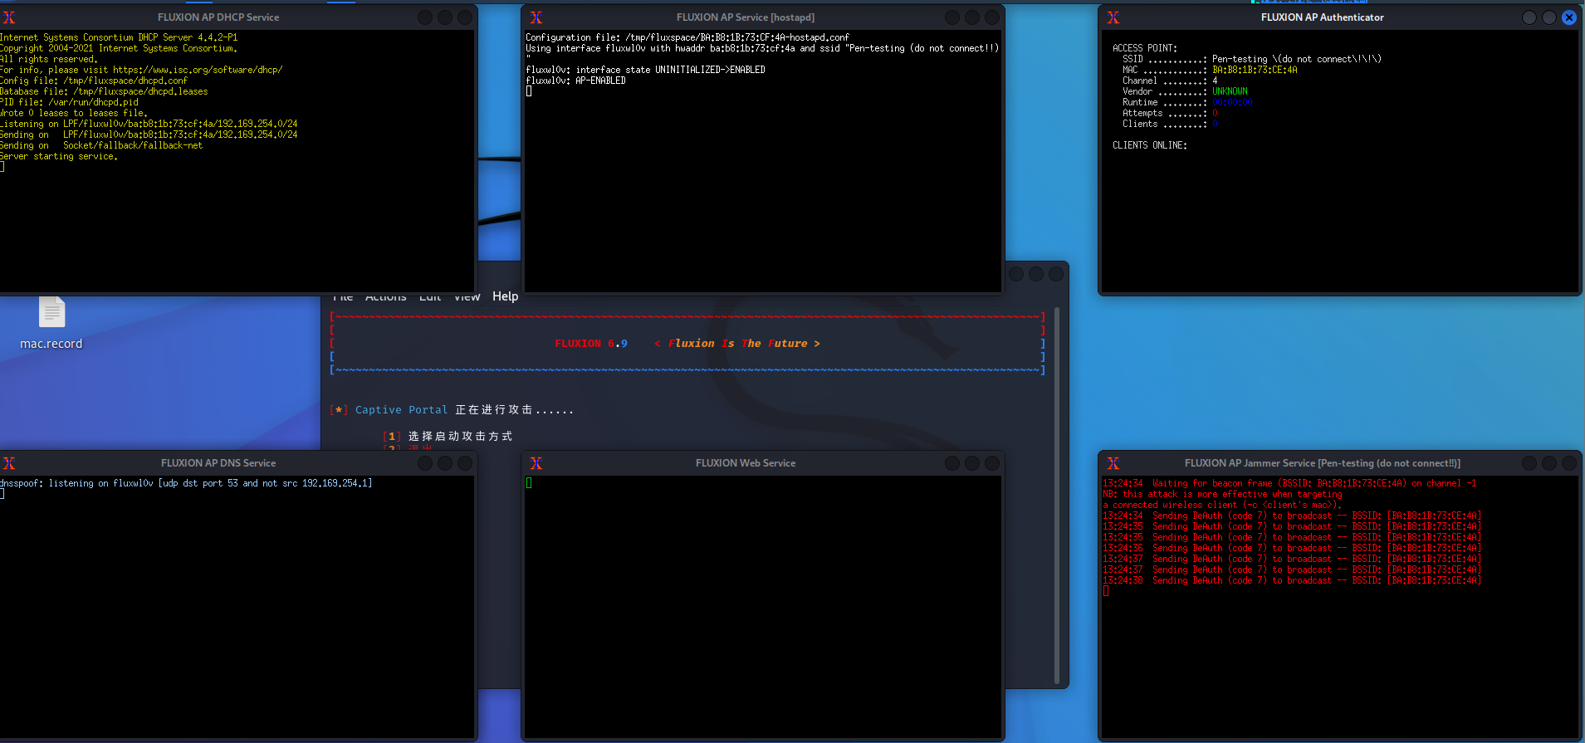Click the 'Configuration file:' line in hostapd window
Screen dimensions: 1585x743
click(687, 37)
